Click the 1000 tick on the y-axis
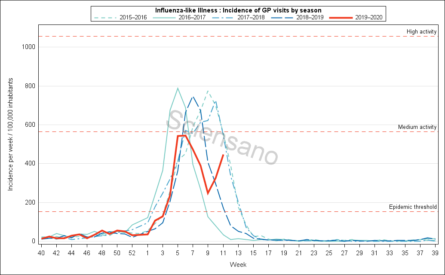 (x=28, y=47)
